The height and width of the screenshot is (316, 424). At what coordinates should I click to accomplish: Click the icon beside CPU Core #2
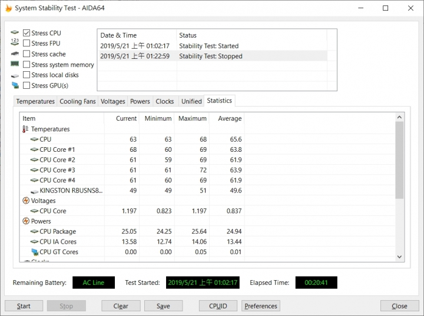tap(34, 159)
